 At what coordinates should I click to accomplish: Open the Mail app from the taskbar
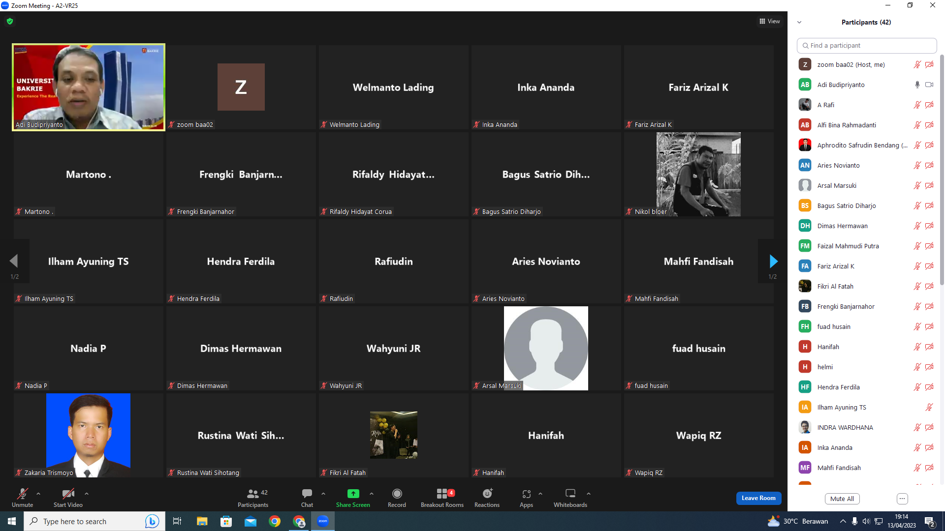(251, 521)
